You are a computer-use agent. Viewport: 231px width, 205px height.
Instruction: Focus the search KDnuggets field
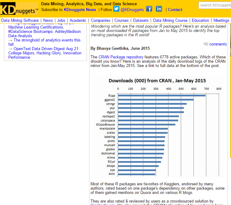click(215, 5)
